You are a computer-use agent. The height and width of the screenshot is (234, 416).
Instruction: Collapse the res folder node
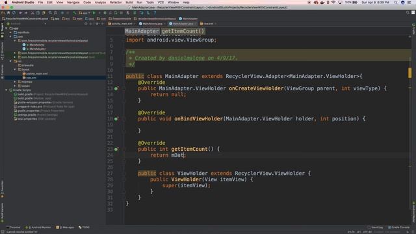(10, 61)
